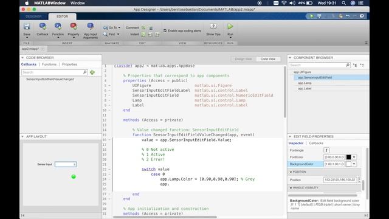Click the Go To navigate icon
The height and width of the screenshot is (219, 389).
(x=105, y=27)
